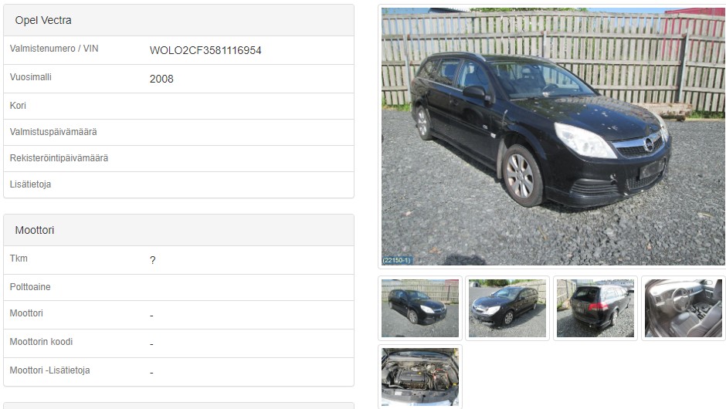Click the Kori row label
726x409 pixels.
tap(18, 106)
